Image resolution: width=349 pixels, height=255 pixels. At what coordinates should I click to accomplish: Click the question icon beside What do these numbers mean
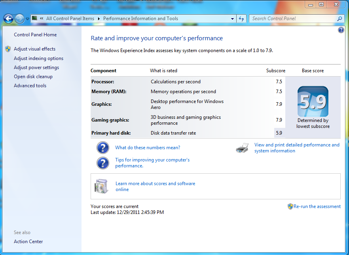[103, 148]
